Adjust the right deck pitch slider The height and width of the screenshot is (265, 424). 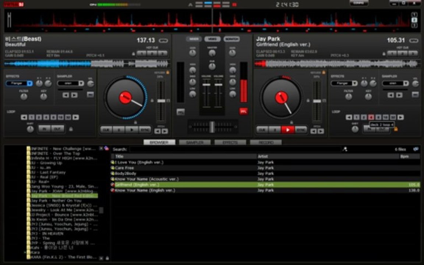coord(317,101)
